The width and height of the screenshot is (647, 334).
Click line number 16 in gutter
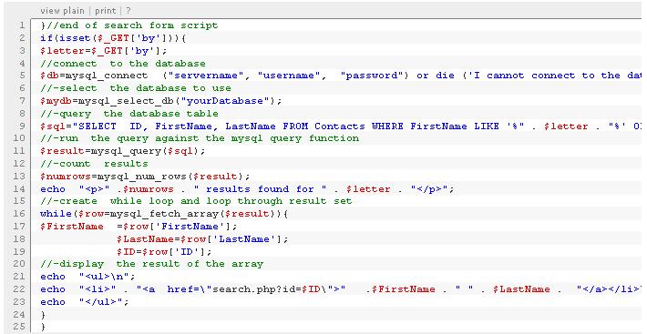click(19, 214)
